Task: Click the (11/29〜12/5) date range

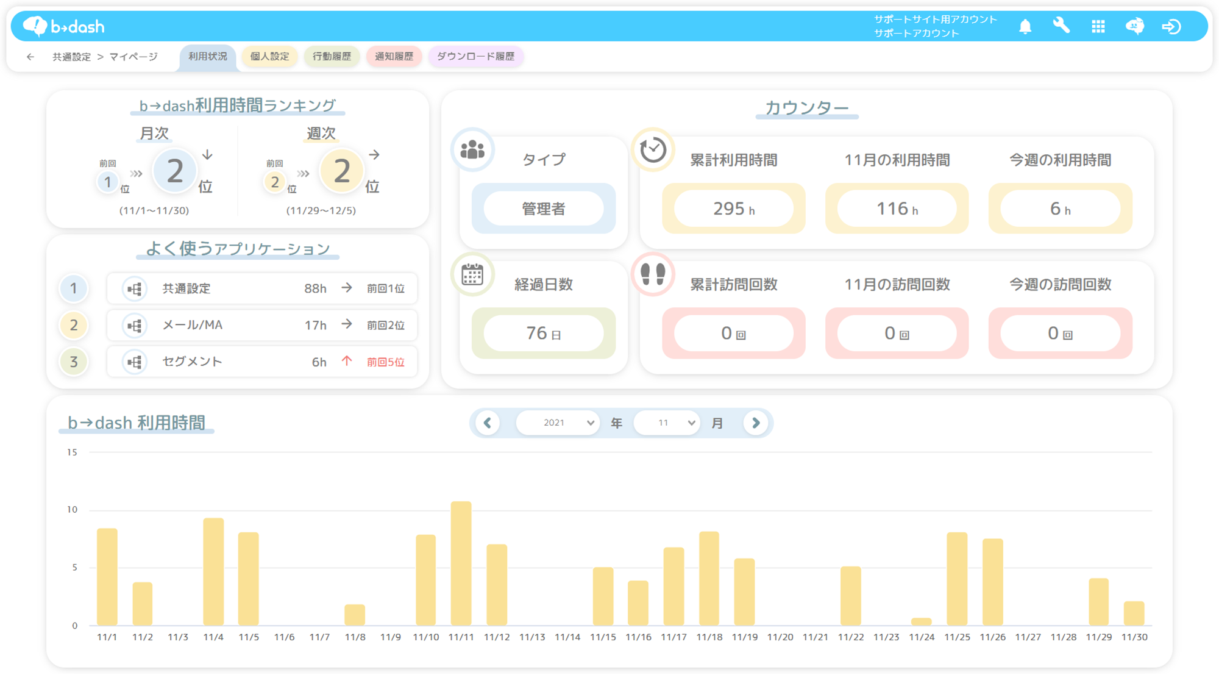Action: click(x=321, y=210)
